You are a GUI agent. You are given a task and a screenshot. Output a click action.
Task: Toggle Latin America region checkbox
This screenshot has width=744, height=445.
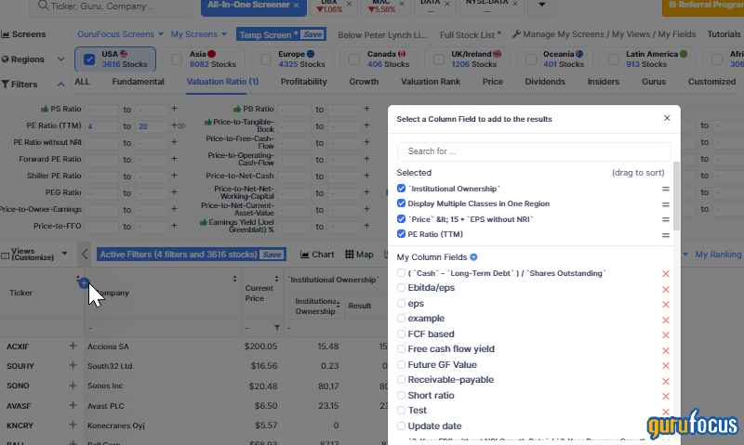tap(614, 59)
